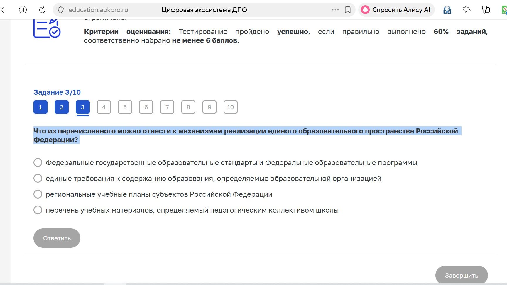
Task: Open question 9
Action: (209, 107)
